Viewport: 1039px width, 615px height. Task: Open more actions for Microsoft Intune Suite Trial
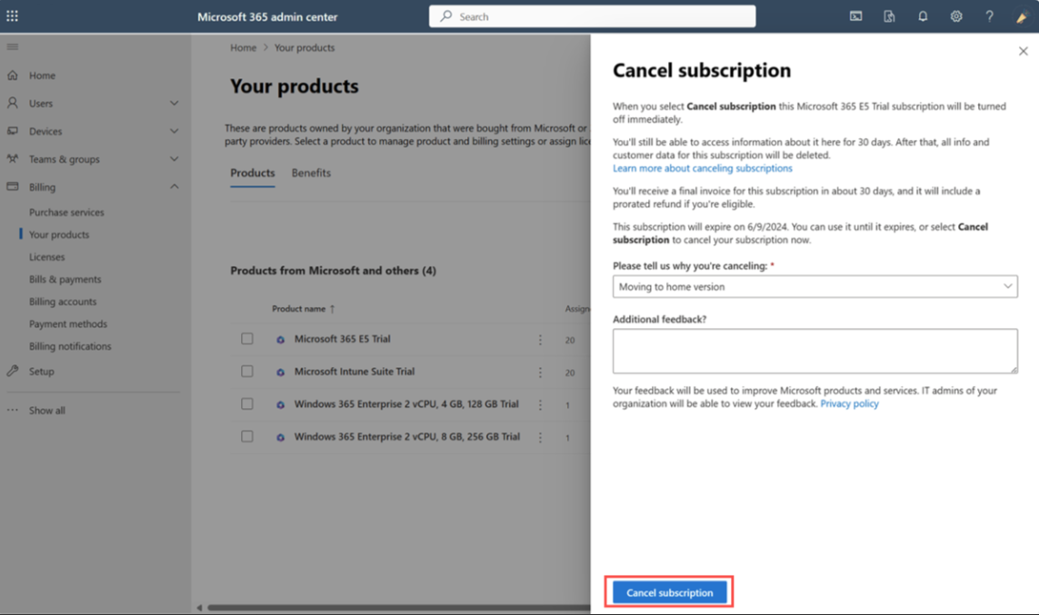pyautogui.click(x=540, y=372)
